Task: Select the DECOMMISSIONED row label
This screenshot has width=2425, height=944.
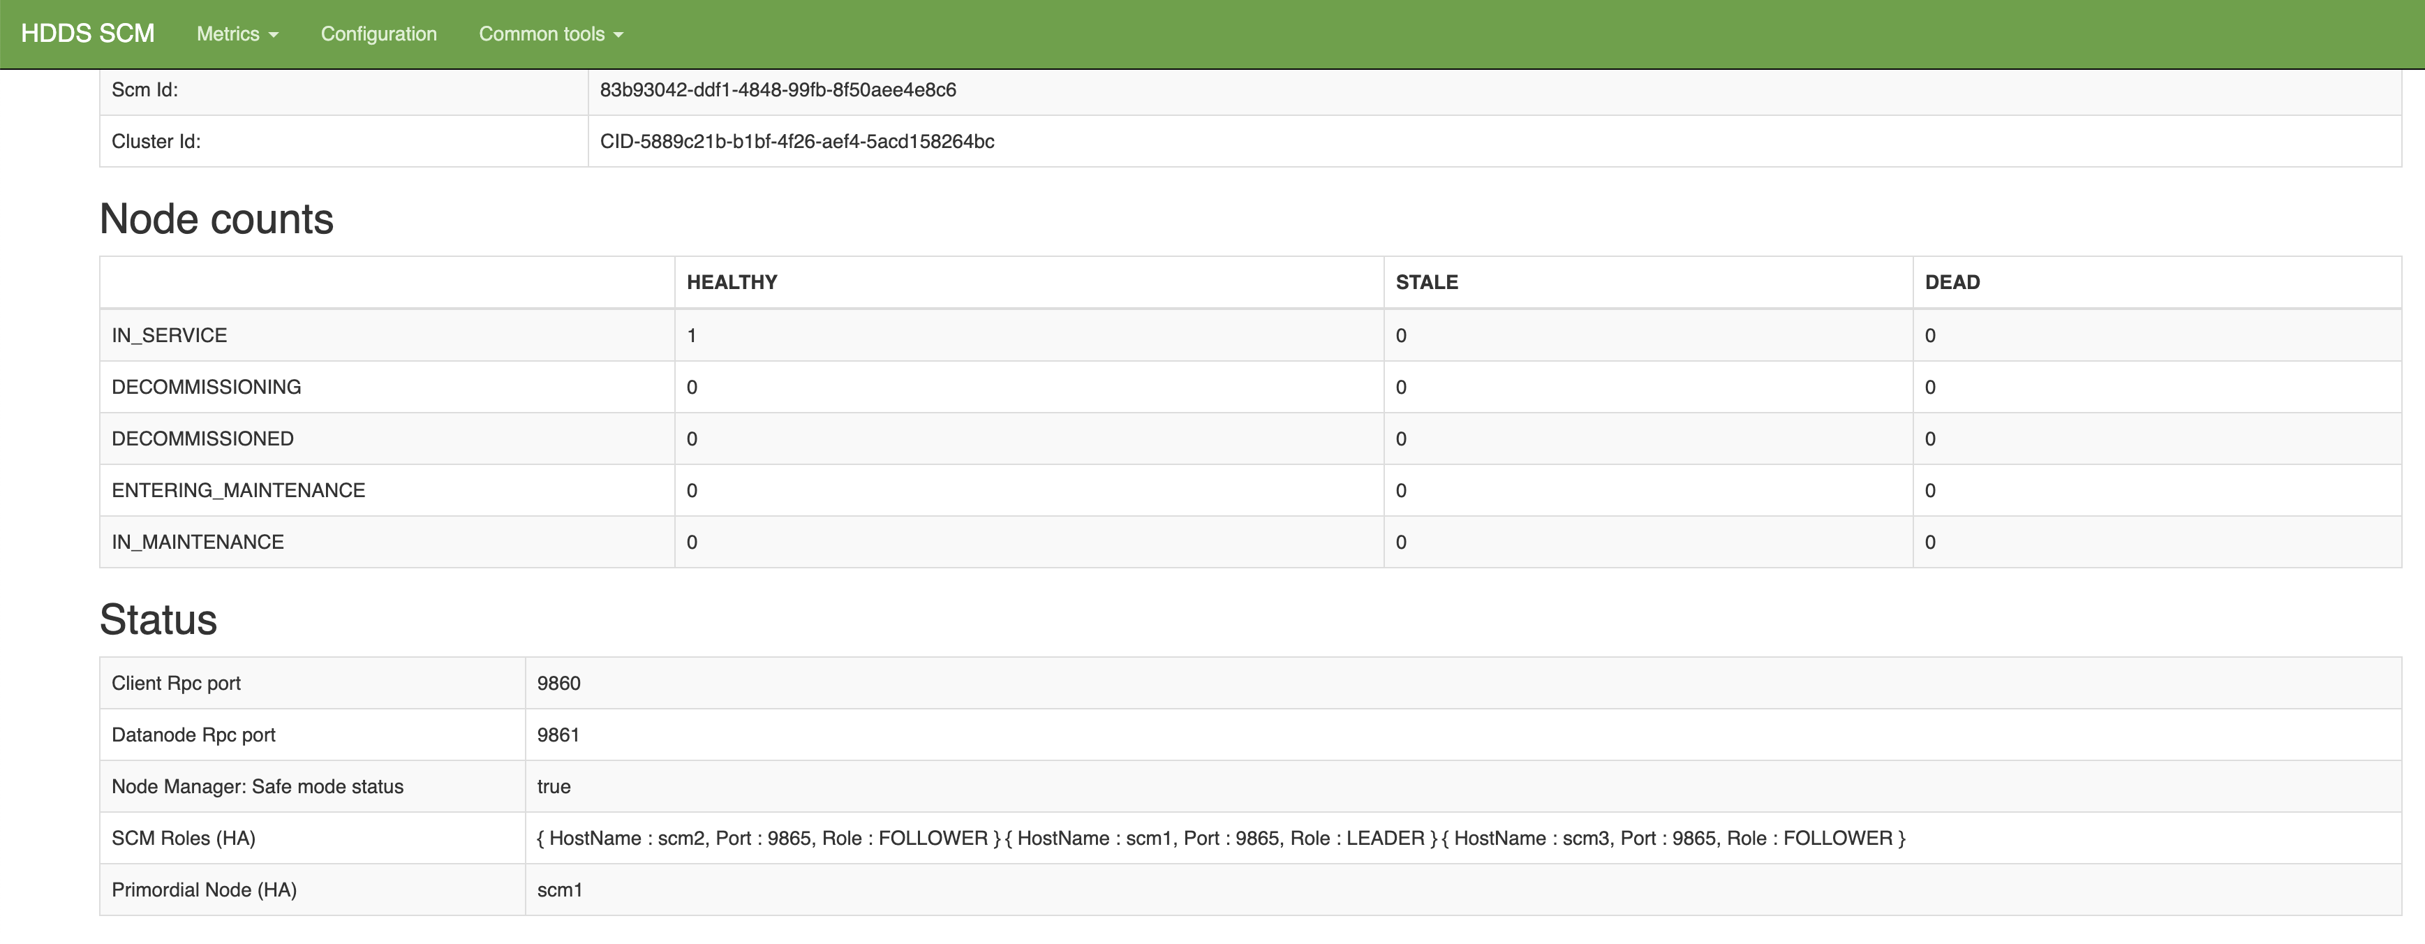Action: [x=202, y=438]
